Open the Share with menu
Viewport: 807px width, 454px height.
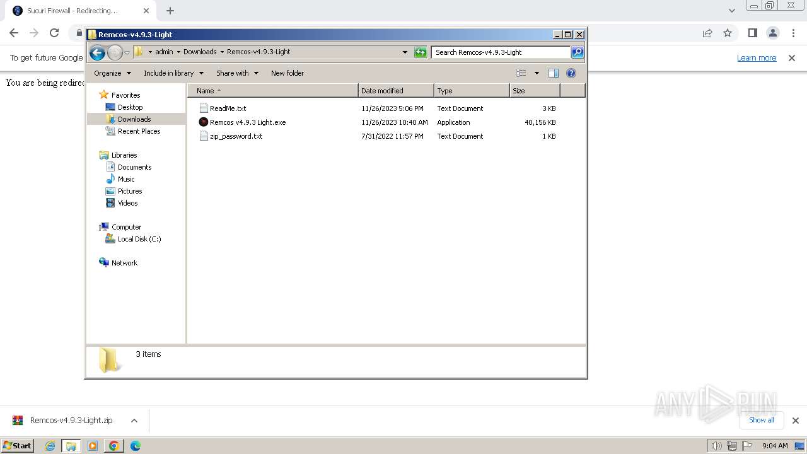[x=237, y=73]
